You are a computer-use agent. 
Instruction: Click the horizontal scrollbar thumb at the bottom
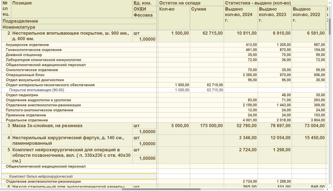(x=161, y=189)
